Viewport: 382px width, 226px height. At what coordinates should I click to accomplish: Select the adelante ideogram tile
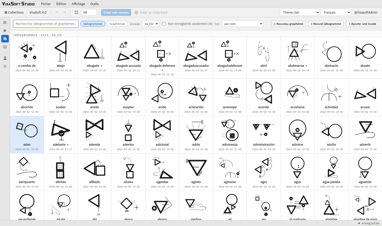tap(61, 135)
